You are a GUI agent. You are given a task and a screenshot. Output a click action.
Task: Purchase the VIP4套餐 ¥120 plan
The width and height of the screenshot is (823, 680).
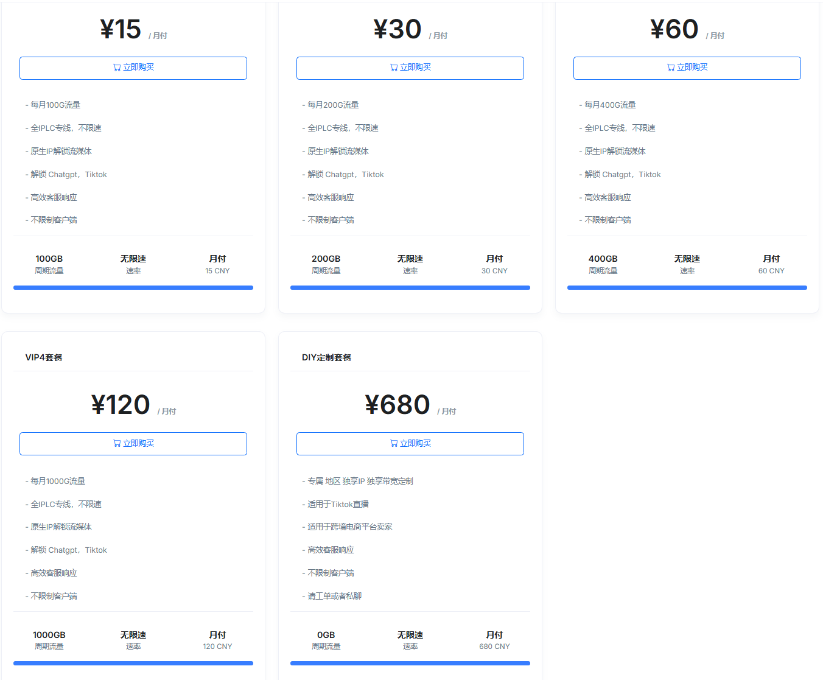click(x=133, y=444)
